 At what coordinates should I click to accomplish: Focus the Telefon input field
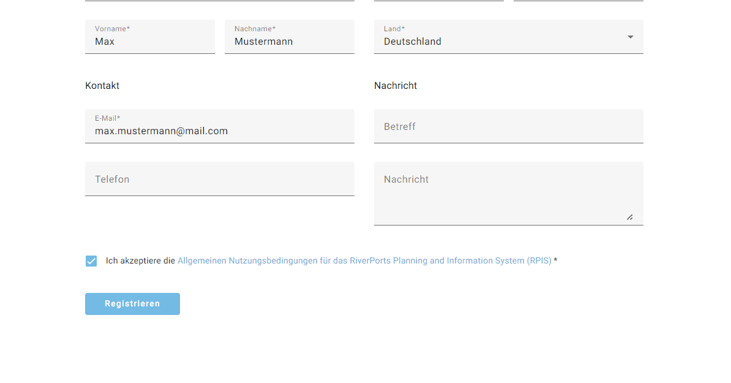click(220, 179)
